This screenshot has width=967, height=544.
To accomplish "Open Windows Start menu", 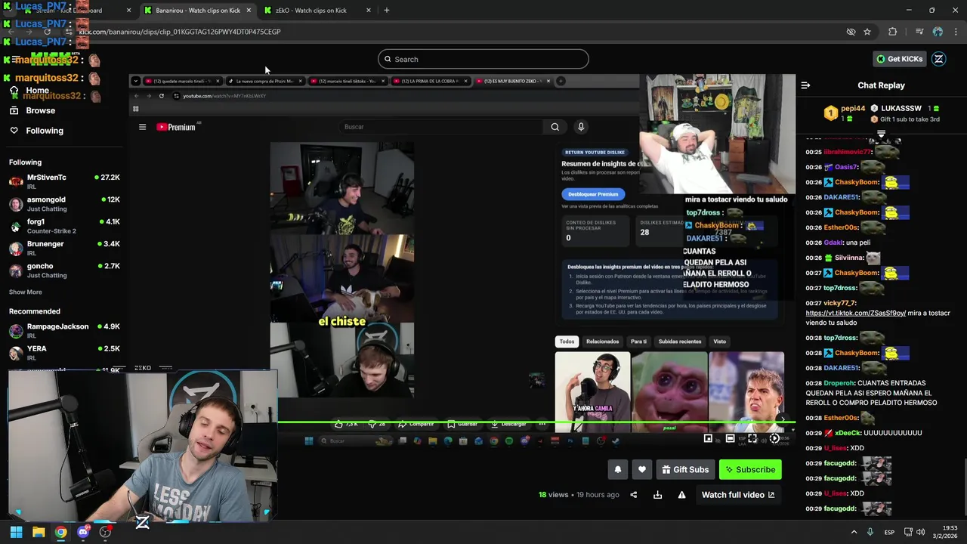I will pyautogui.click(x=16, y=532).
